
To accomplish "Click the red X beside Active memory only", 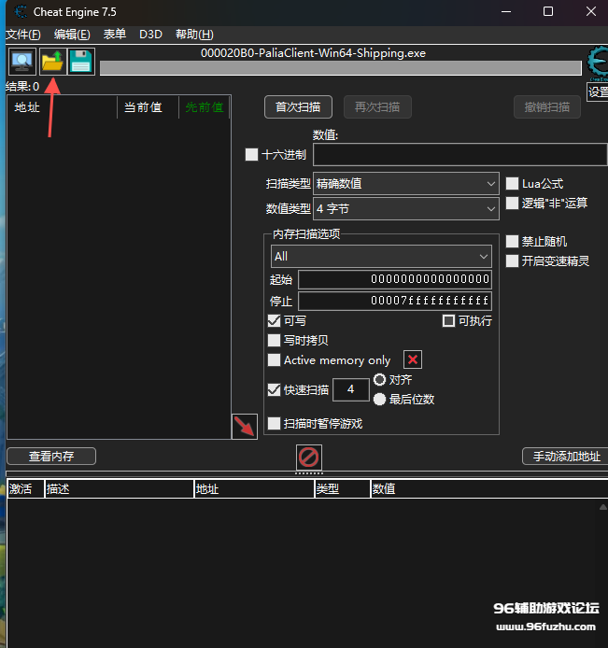I will coord(413,360).
